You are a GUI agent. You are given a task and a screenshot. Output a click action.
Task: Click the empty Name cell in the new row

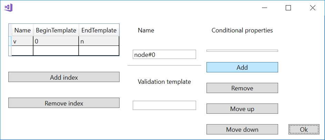(x=22, y=51)
